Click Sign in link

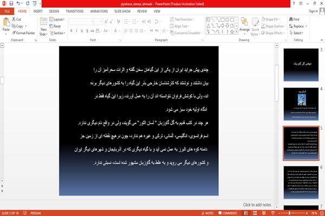[313, 11]
